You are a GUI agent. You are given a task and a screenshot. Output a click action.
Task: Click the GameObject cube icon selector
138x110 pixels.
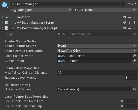pos(5,5)
